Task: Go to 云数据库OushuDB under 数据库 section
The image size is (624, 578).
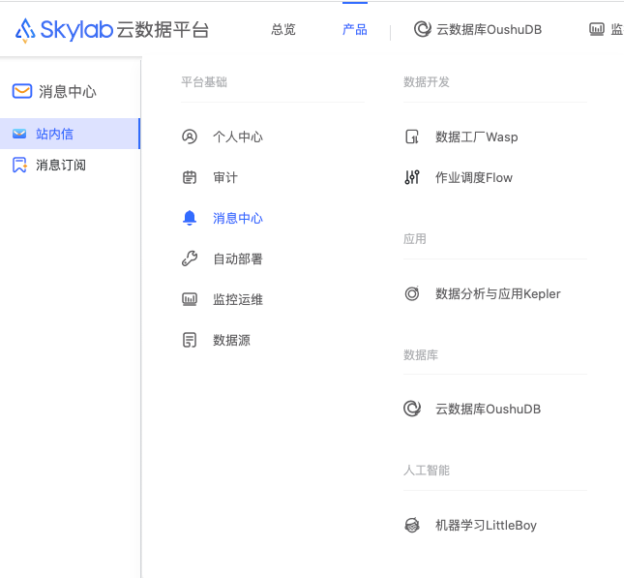Action: 488,409
